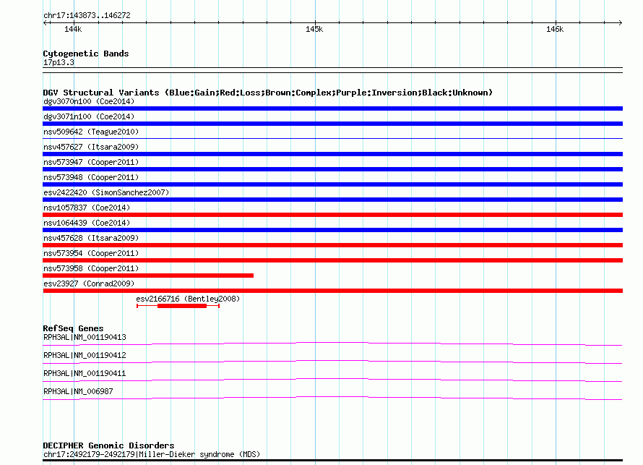Open RPH3AL|NM_006987 transcript label
This screenshot has width=643, height=465.
[78, 391]
